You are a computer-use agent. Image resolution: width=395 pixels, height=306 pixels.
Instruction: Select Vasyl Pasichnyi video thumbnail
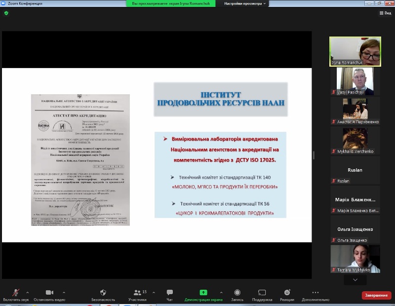(355, 81)
